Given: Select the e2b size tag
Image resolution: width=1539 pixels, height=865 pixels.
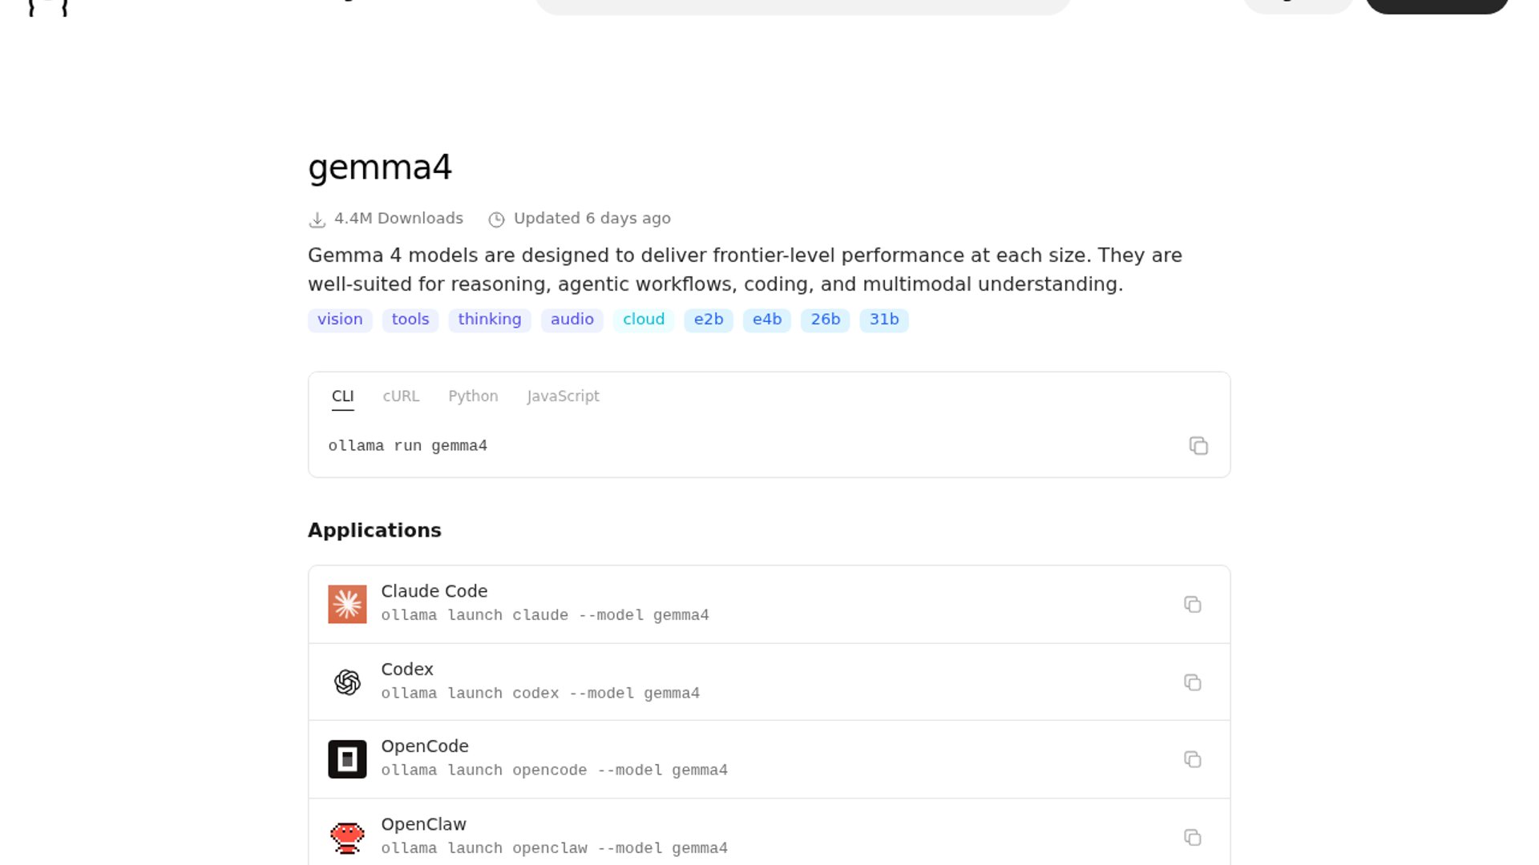Looking at the screenshot, I should click(709, 320).
